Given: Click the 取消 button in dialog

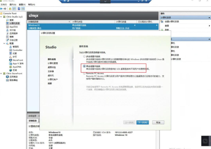Looking at the screenshot, I should click(x=158, y=122).
